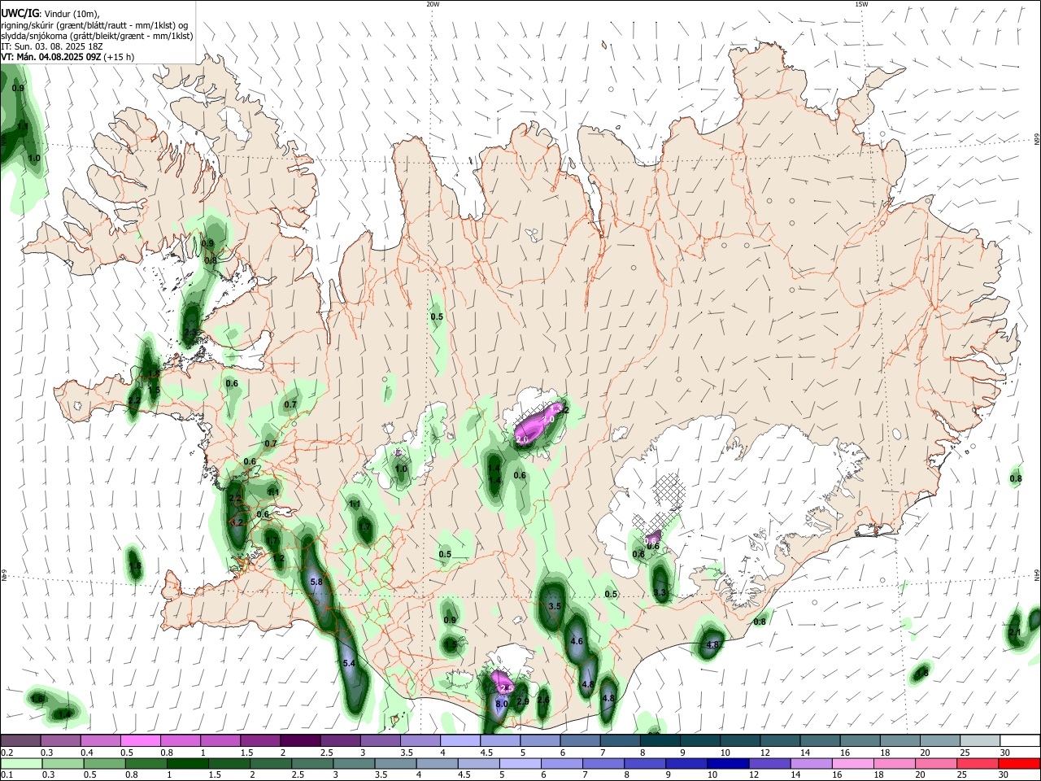Click the 15W longitude label at the top
This screenshot has height=781, width=1041.
pyautogui.click(x=861, y=4)
